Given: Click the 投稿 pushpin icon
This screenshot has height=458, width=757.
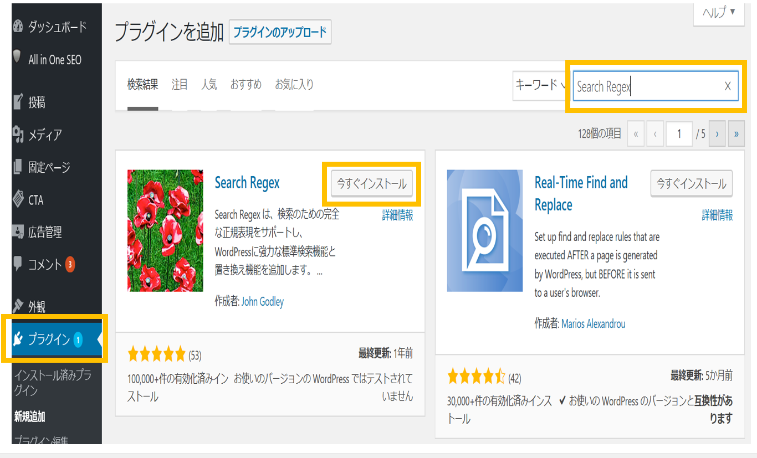Looking at the screenshot, I should tap(18, 102).
